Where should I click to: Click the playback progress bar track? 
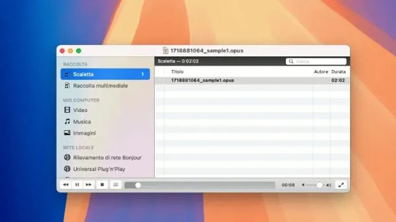pos(200,185)
